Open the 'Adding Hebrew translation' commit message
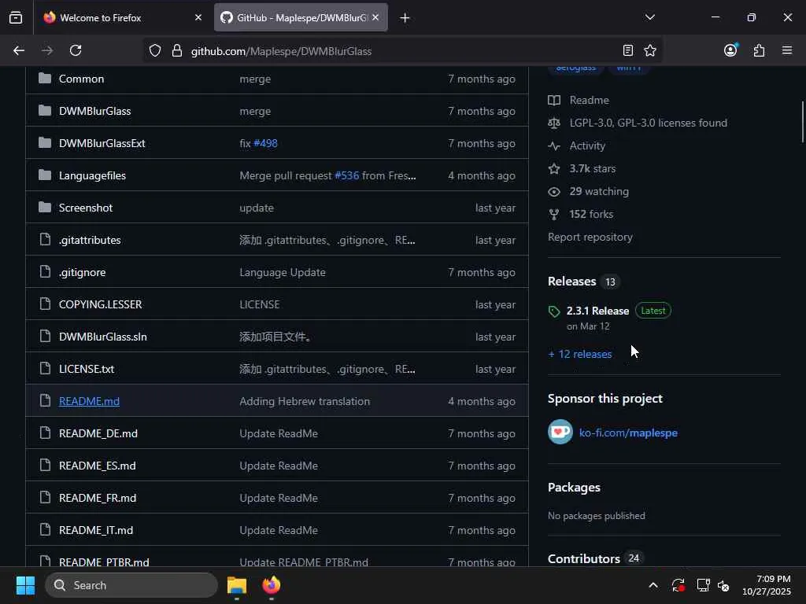 pyautogui.click(x=305, y=402)
